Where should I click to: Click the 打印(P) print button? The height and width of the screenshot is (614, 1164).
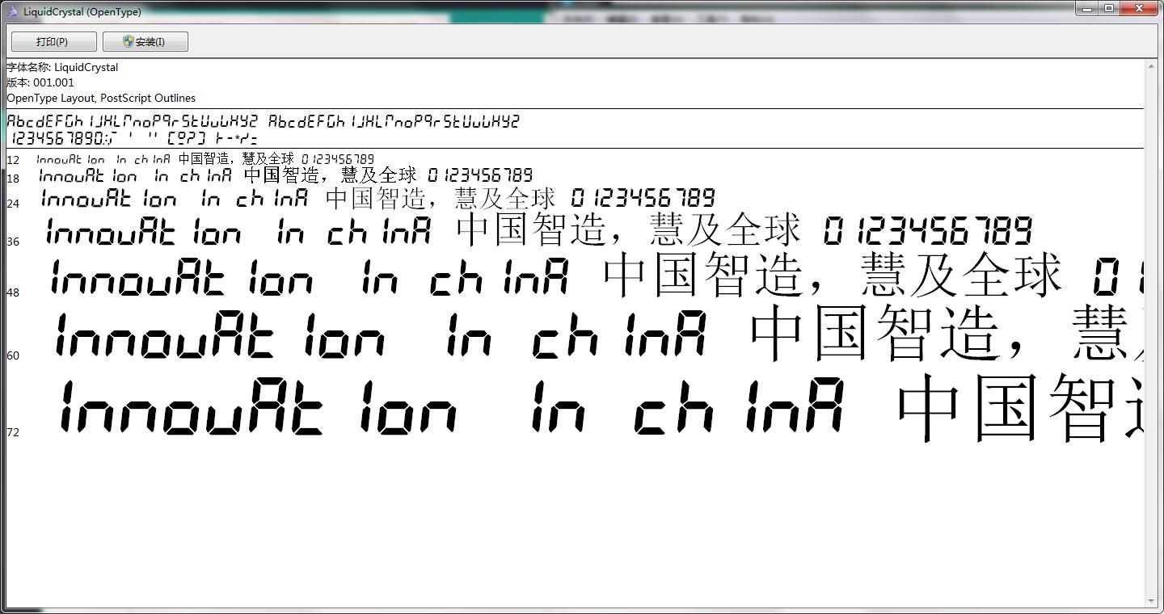click(52, 40)
